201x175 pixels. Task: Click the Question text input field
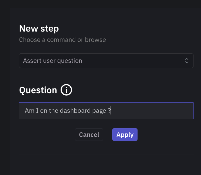tap(106, 111)
